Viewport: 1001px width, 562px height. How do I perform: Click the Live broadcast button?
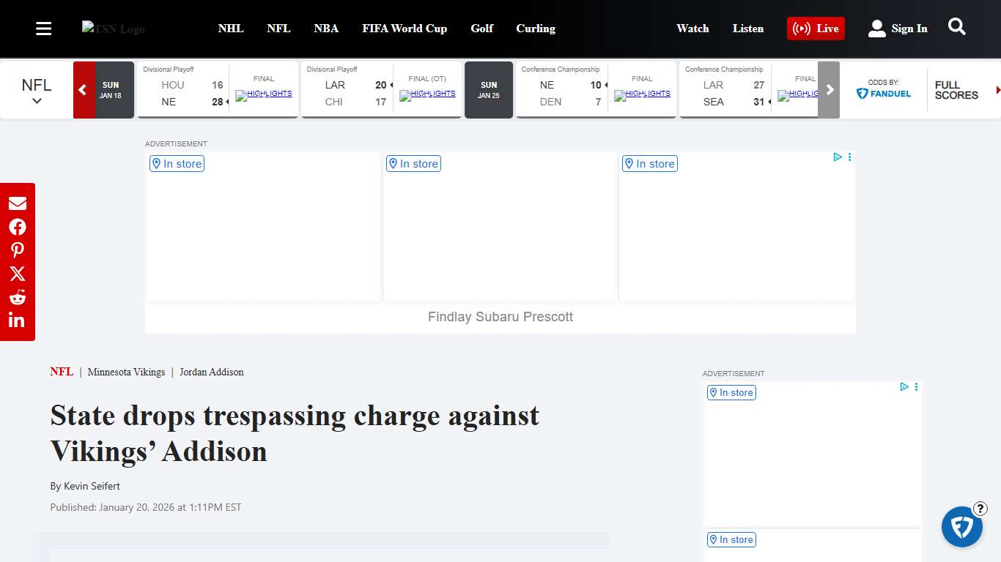click(x=816, y=29)
